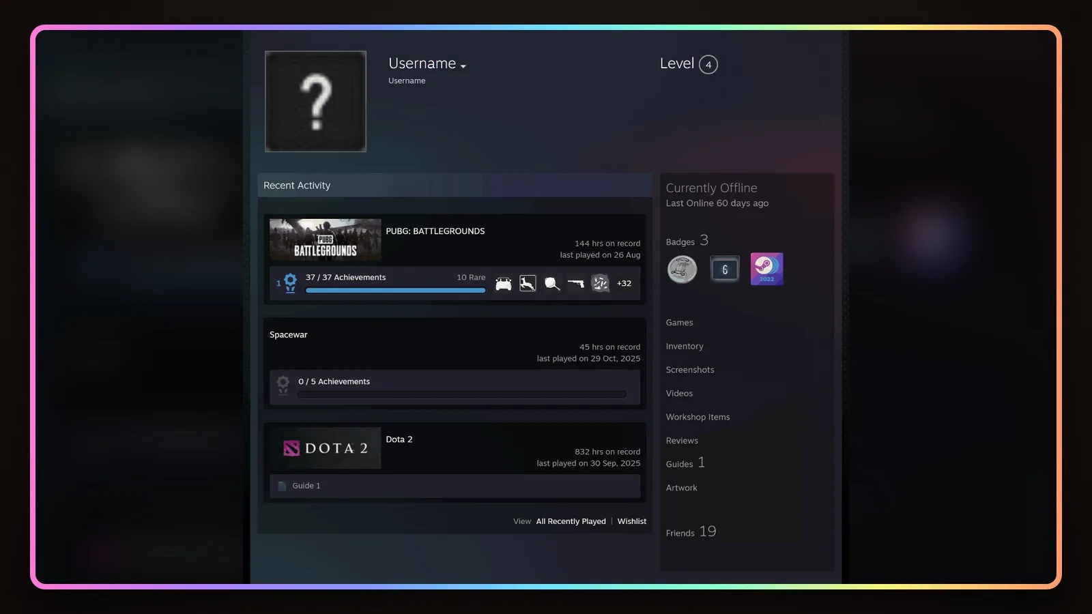The width and height of the screenshot is (1092, 614).
Task: Click the fifth PUBG achievement icon
Action: point(600,283)
